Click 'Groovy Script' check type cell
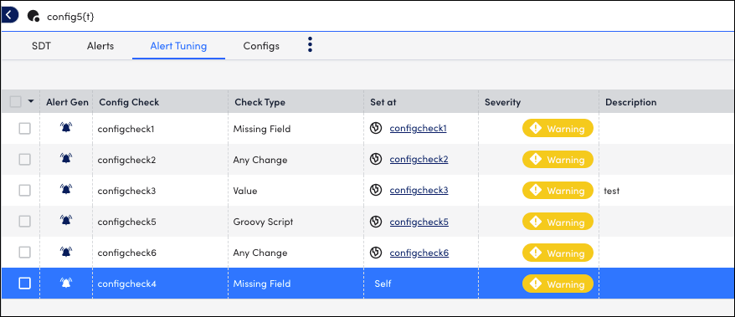The image size is (735, 317). pyautogui.click(x=263, y=222)
